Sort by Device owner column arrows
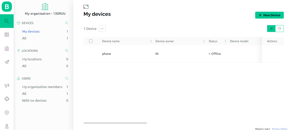The width and height of the screenshot is (291, 130). pyautogui.click(x=204, y=41)
